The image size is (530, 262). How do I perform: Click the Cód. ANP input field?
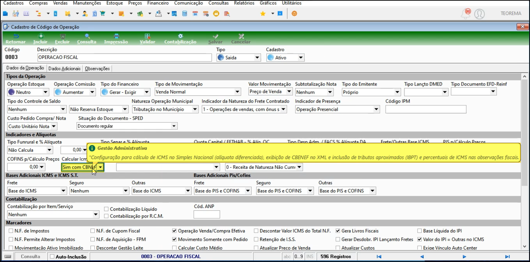207,214
